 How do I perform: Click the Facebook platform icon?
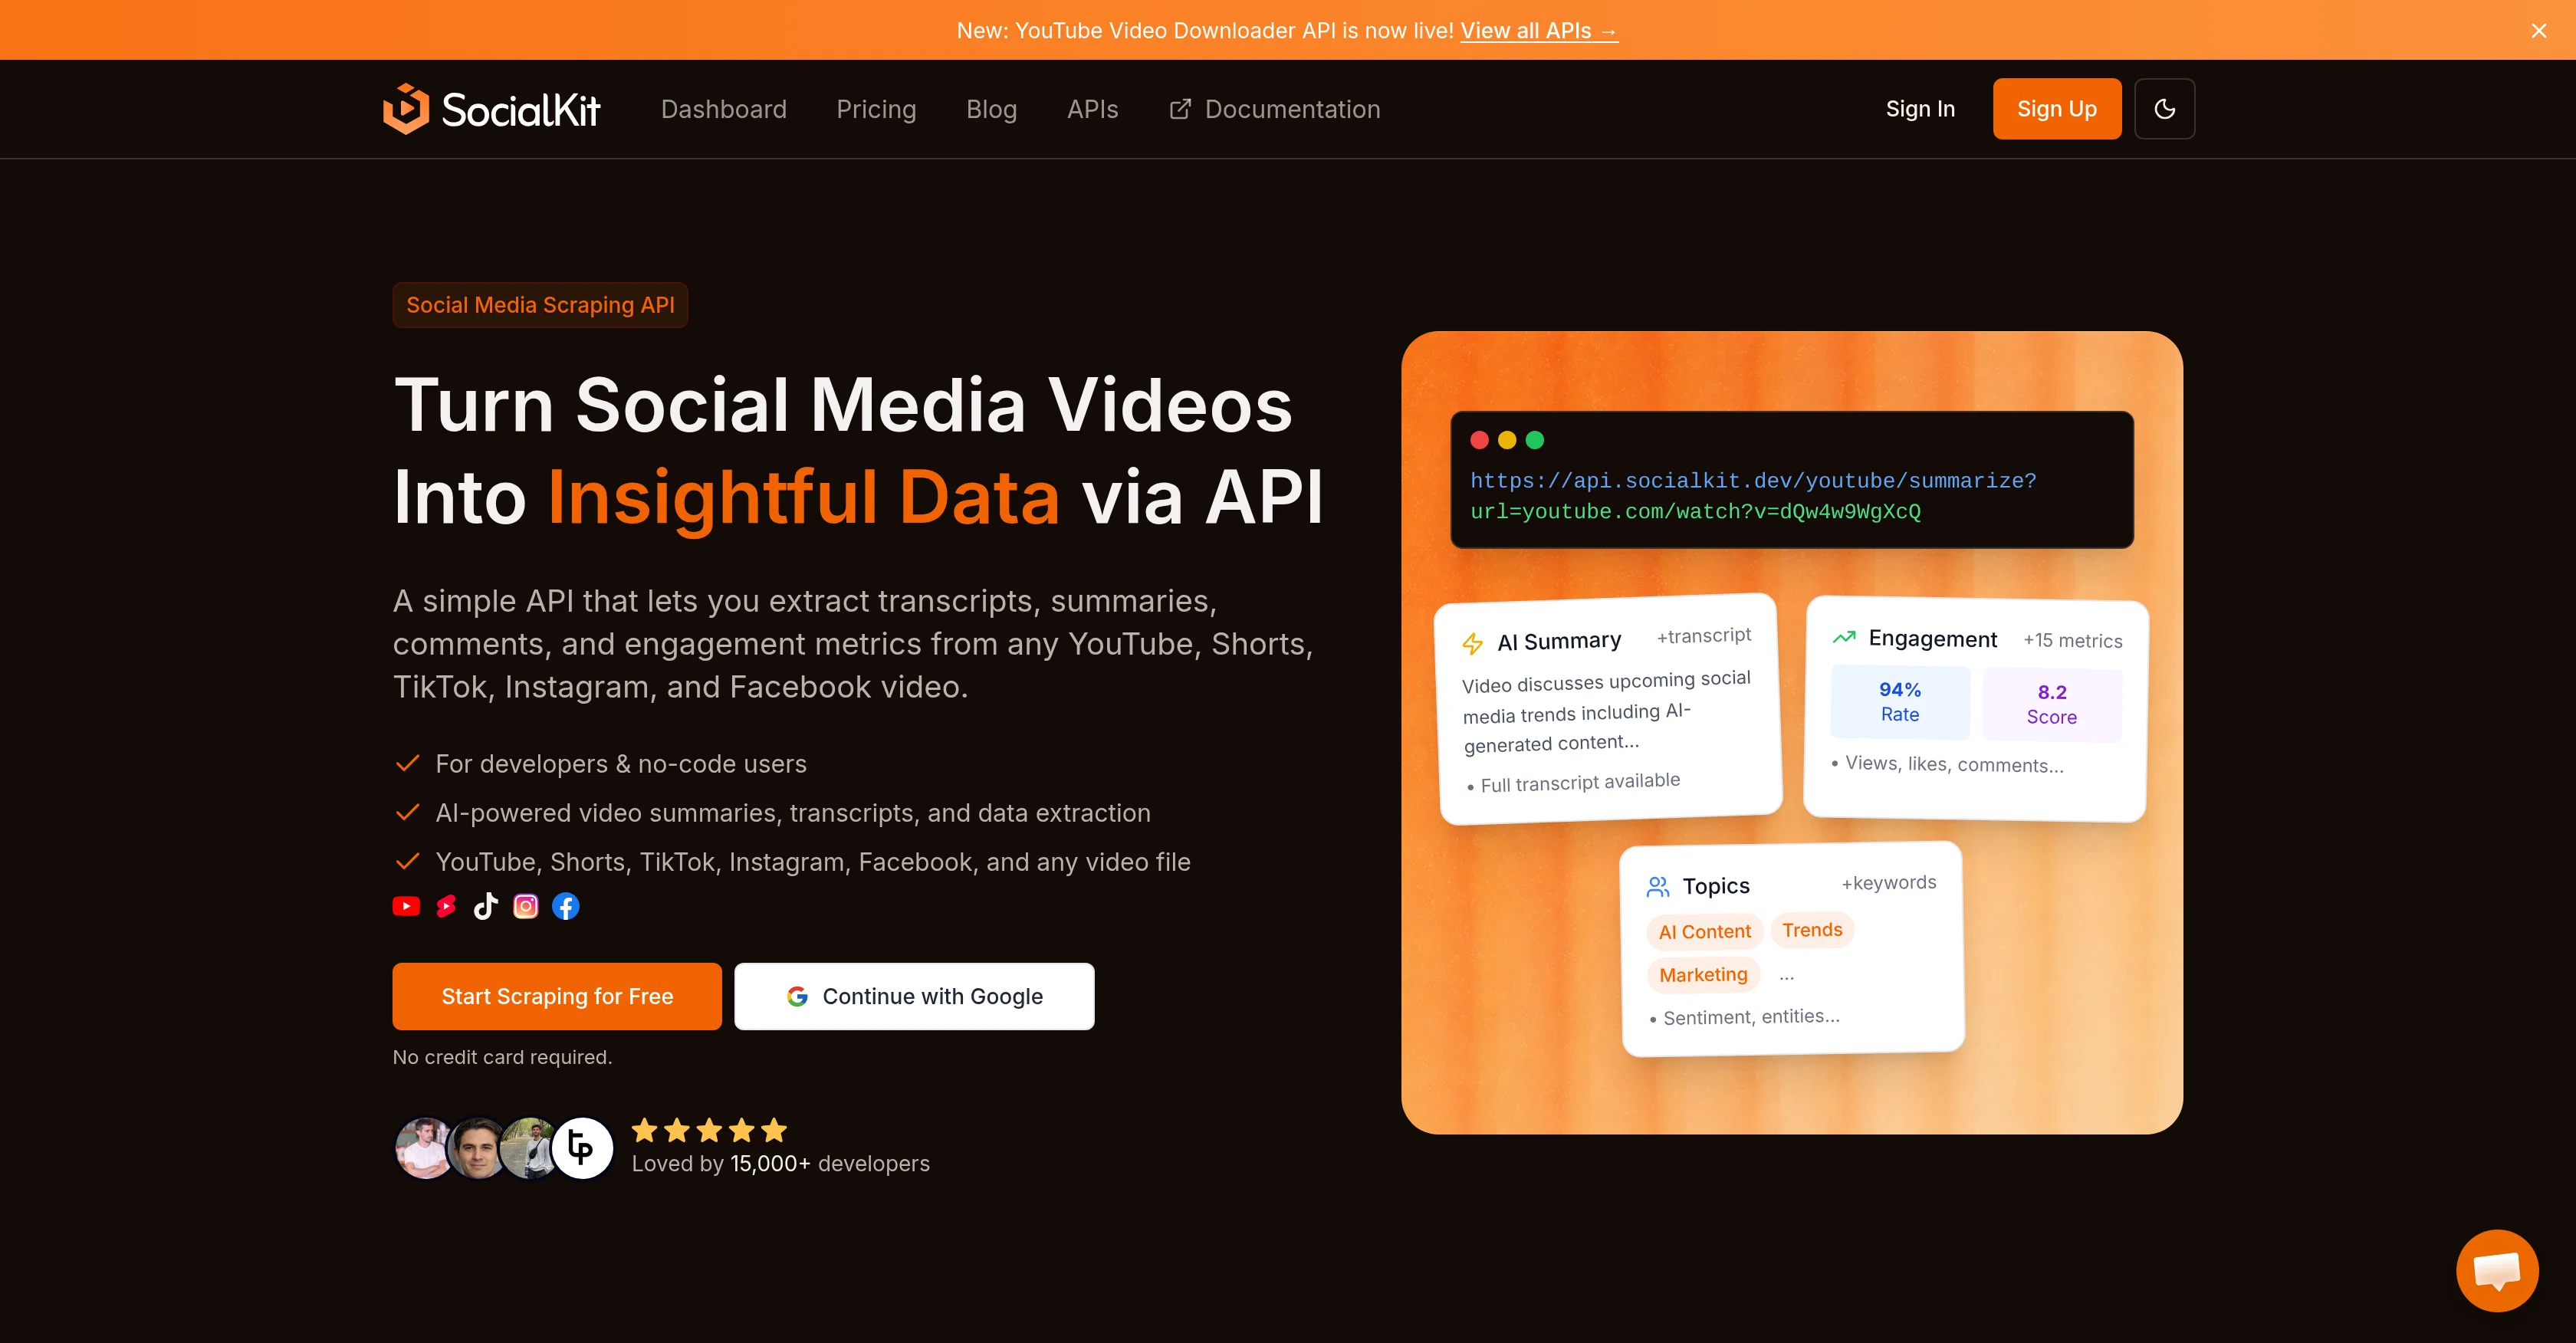(x=566, y=906)
